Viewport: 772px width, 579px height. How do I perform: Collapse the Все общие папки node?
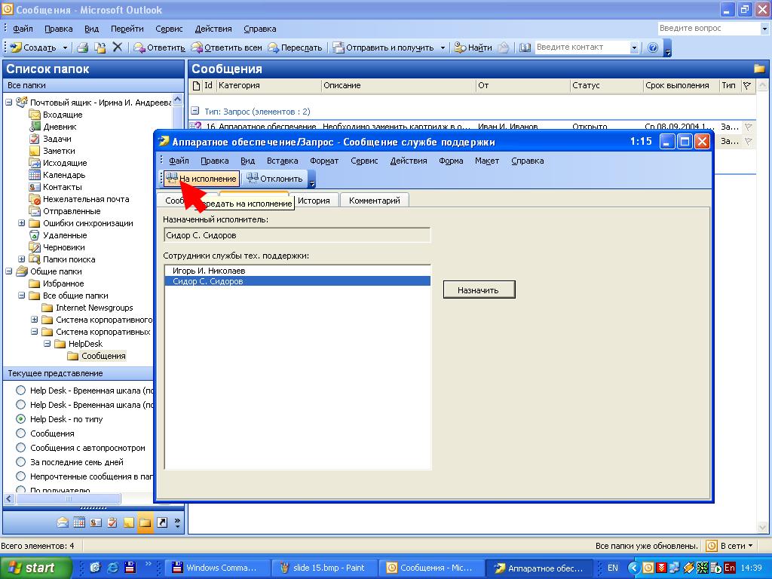pyautogui.click(x=22, y=296)
